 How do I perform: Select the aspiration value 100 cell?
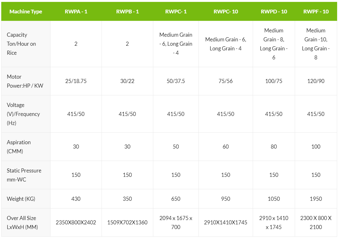pyautogui.click(x=316, y=147)
